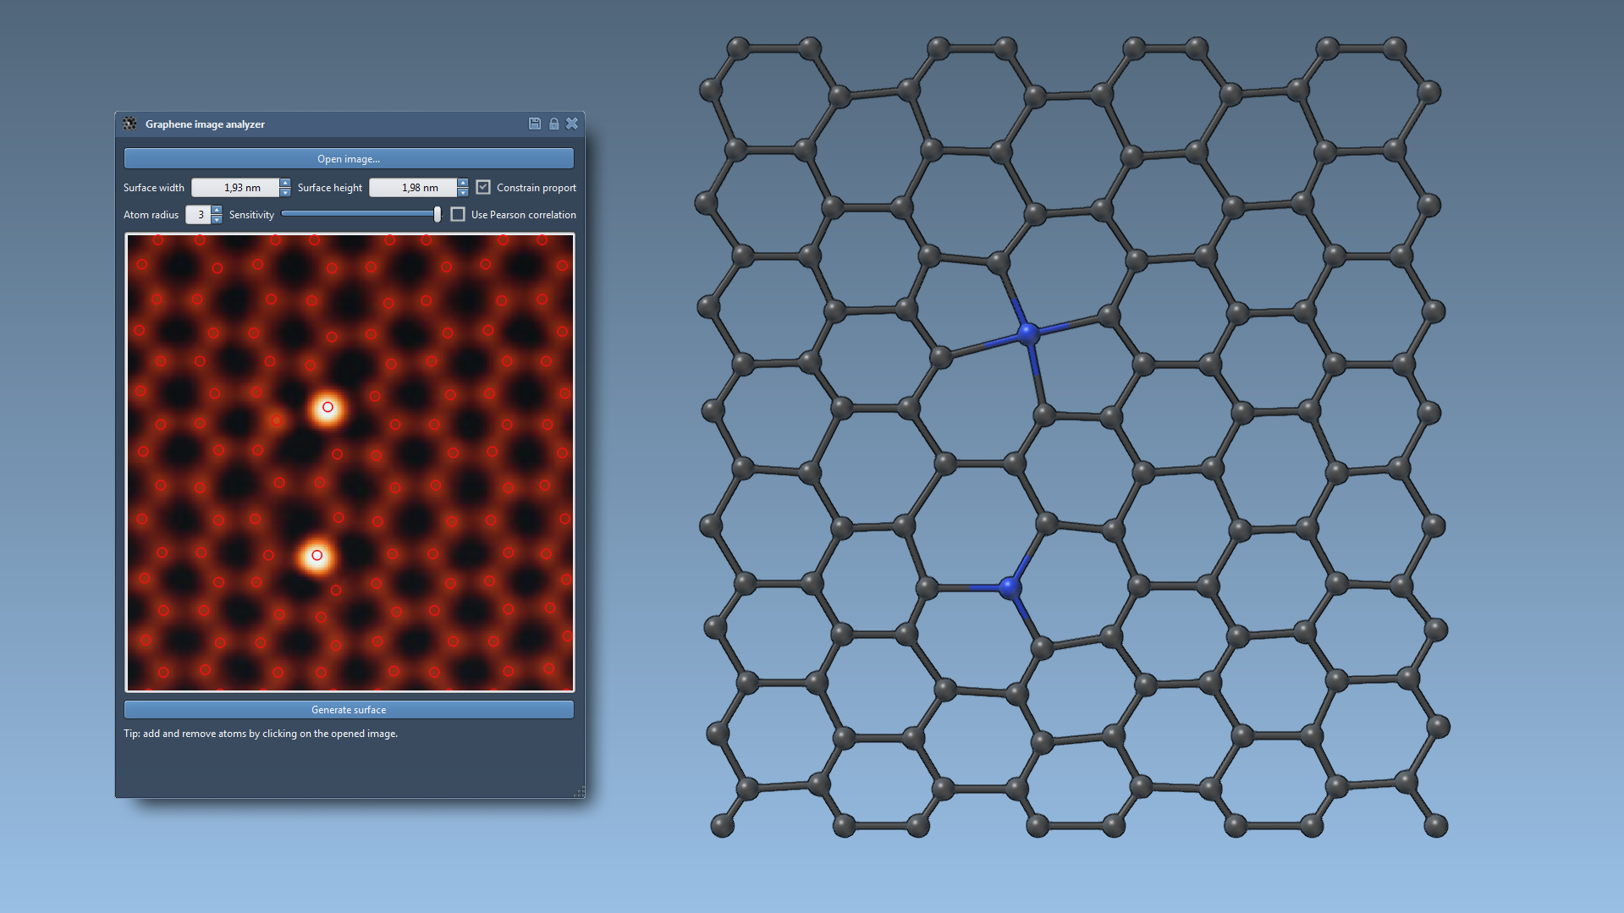Click the Generate surface button
Screen dimensions: 1624x913
click(x=349, y=710)
